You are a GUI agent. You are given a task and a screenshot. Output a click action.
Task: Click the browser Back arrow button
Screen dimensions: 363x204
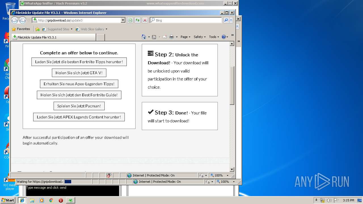[x=14, y=20]
